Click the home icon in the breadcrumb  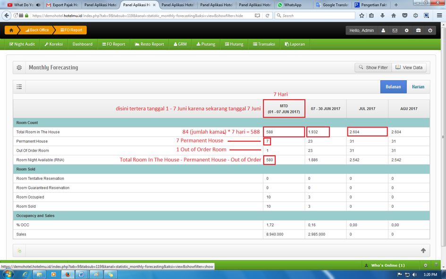point(11,30)
